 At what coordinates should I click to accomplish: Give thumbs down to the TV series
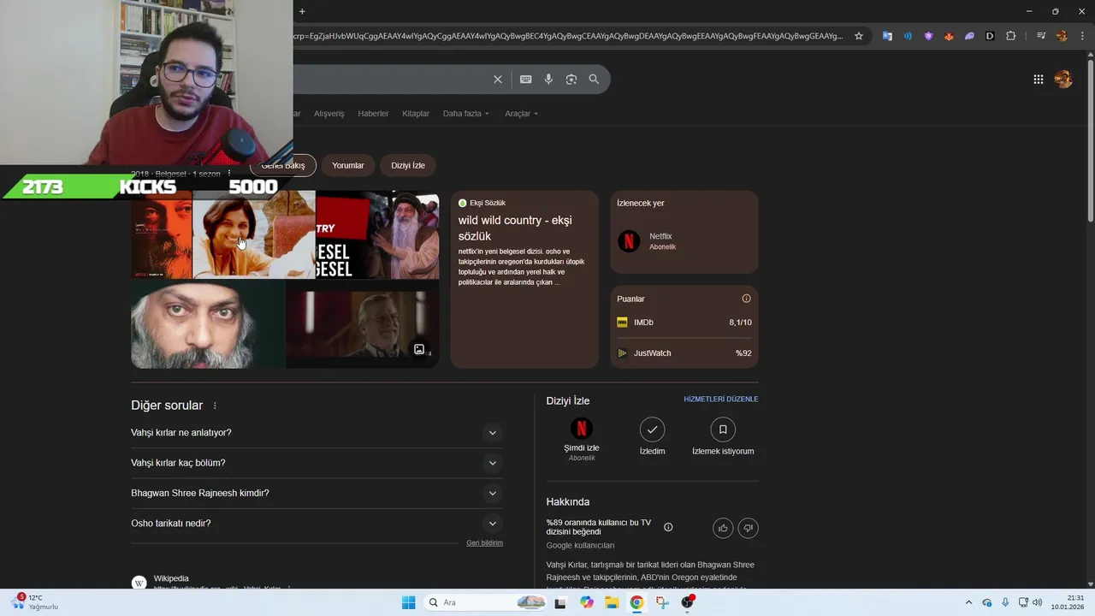coord(748,528)
